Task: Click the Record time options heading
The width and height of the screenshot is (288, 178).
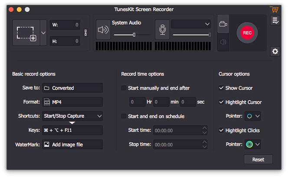Action: pyautogui.click(x=143, y=74)
